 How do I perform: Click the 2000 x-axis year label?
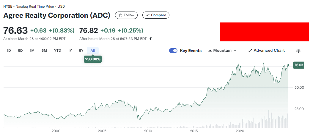click(56, 131)
